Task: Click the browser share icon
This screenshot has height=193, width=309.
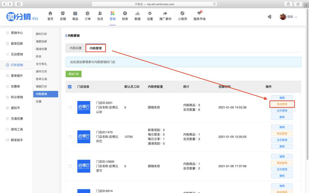Action: coord(288,4)
